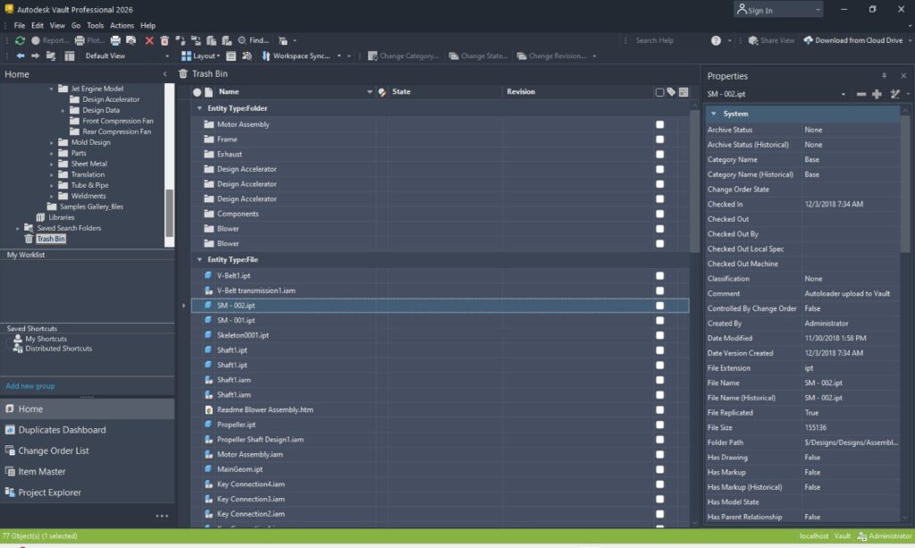Viewport: 915px width, 548px height.
Task: Open the Find search tool
Action: (x=253, y=40)
